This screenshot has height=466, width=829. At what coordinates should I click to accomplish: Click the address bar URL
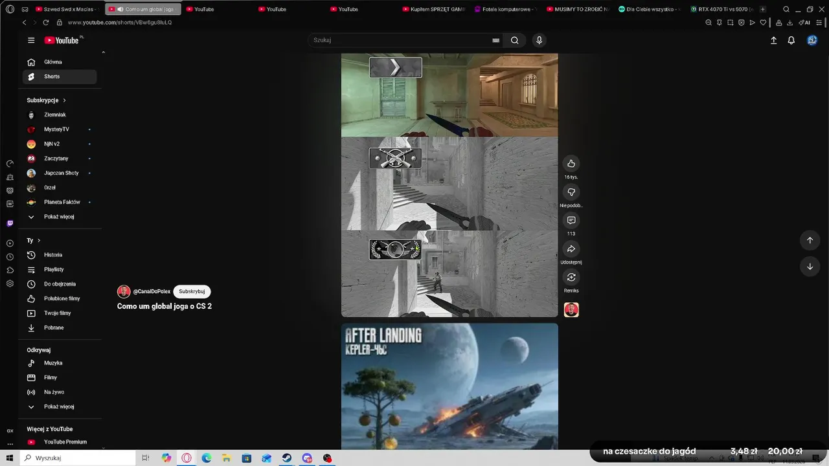(119, 22)
